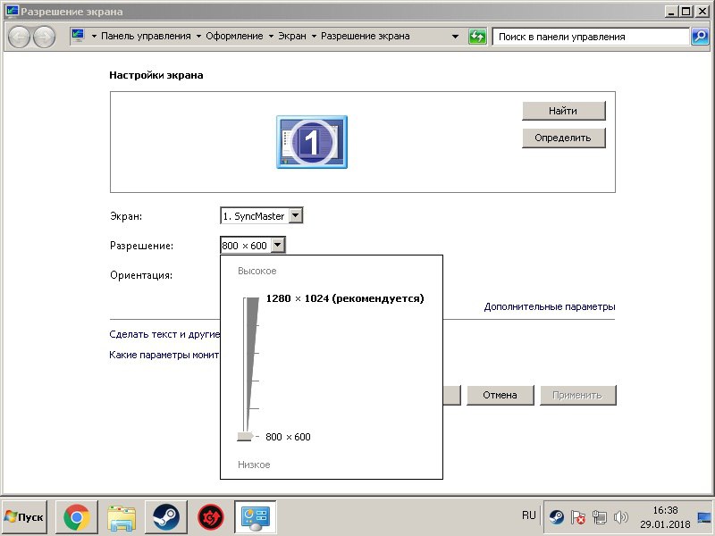Click the magnifier search icon
This screenshot has width=715, height=536.
coord(700,37)
